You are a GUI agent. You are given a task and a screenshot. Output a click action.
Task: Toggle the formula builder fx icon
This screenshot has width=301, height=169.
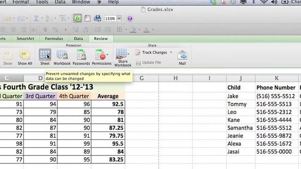click(77, 19)
